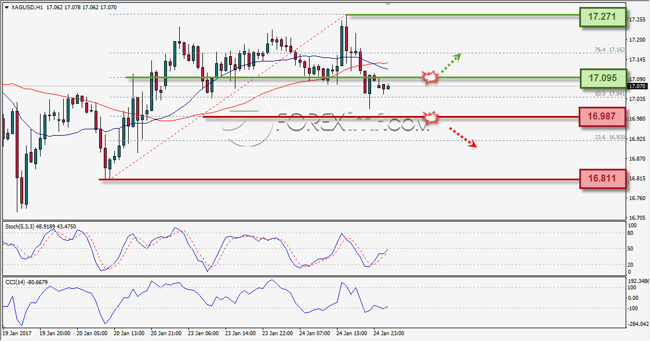Screen dimensions: 650x341
Task: Click the 17.035 price axis label
Action: coord(637,99)
